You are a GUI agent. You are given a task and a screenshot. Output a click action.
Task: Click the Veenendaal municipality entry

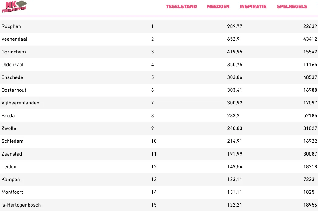coord(14,39)
